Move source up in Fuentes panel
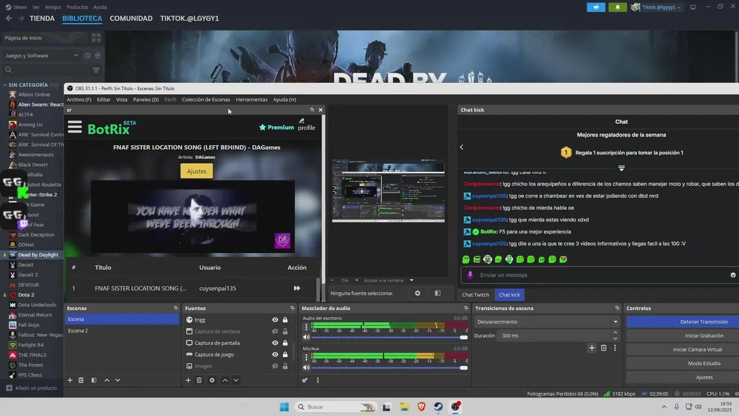Image resolution: width=739 pixels, height=416 pixels. (x=225, y=380)
